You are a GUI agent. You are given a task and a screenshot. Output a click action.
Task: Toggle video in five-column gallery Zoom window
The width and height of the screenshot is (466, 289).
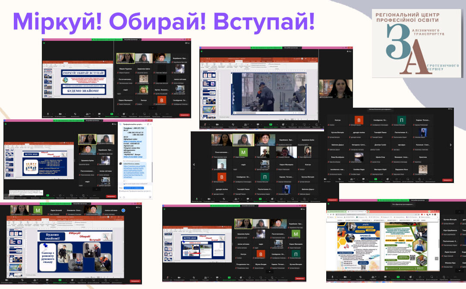[x=209, y=199]
